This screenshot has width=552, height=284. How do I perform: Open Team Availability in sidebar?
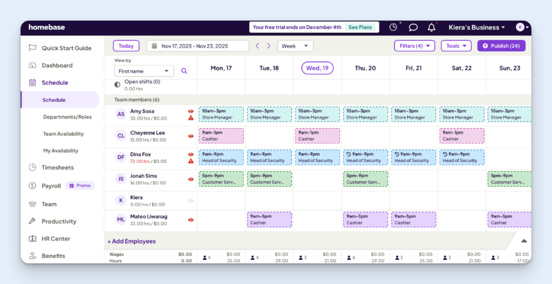(64, 134)
